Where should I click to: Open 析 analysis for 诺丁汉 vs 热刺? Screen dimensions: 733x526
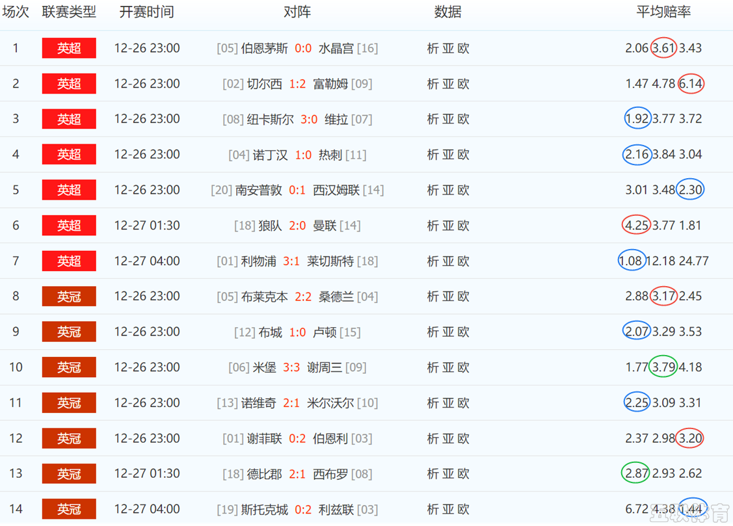coord(433,155)
